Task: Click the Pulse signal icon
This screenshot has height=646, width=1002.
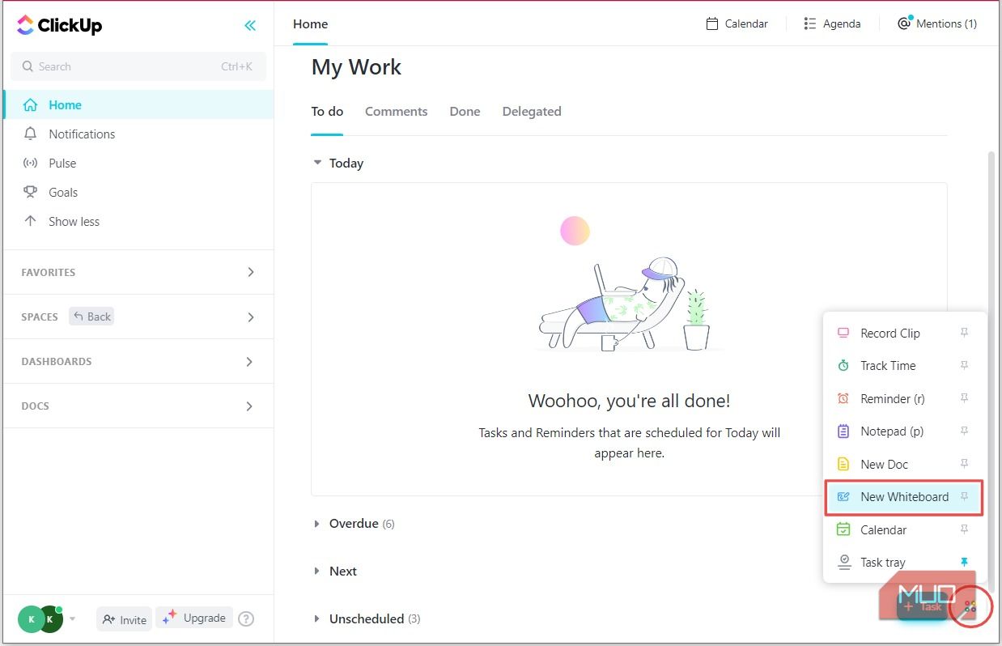Action: pos(31,163)
